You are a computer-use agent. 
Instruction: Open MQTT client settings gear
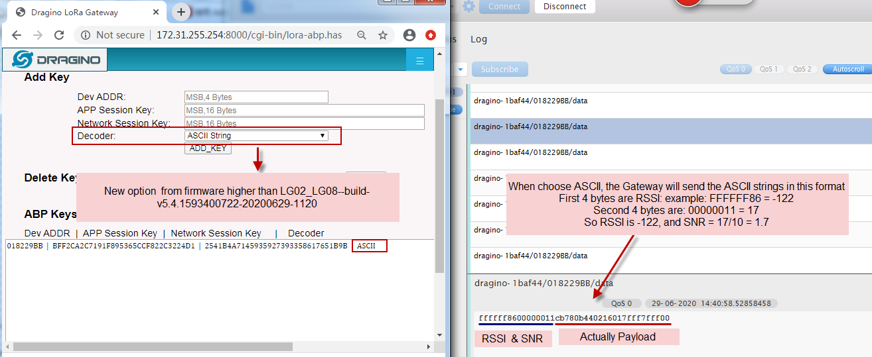[469, 6]
